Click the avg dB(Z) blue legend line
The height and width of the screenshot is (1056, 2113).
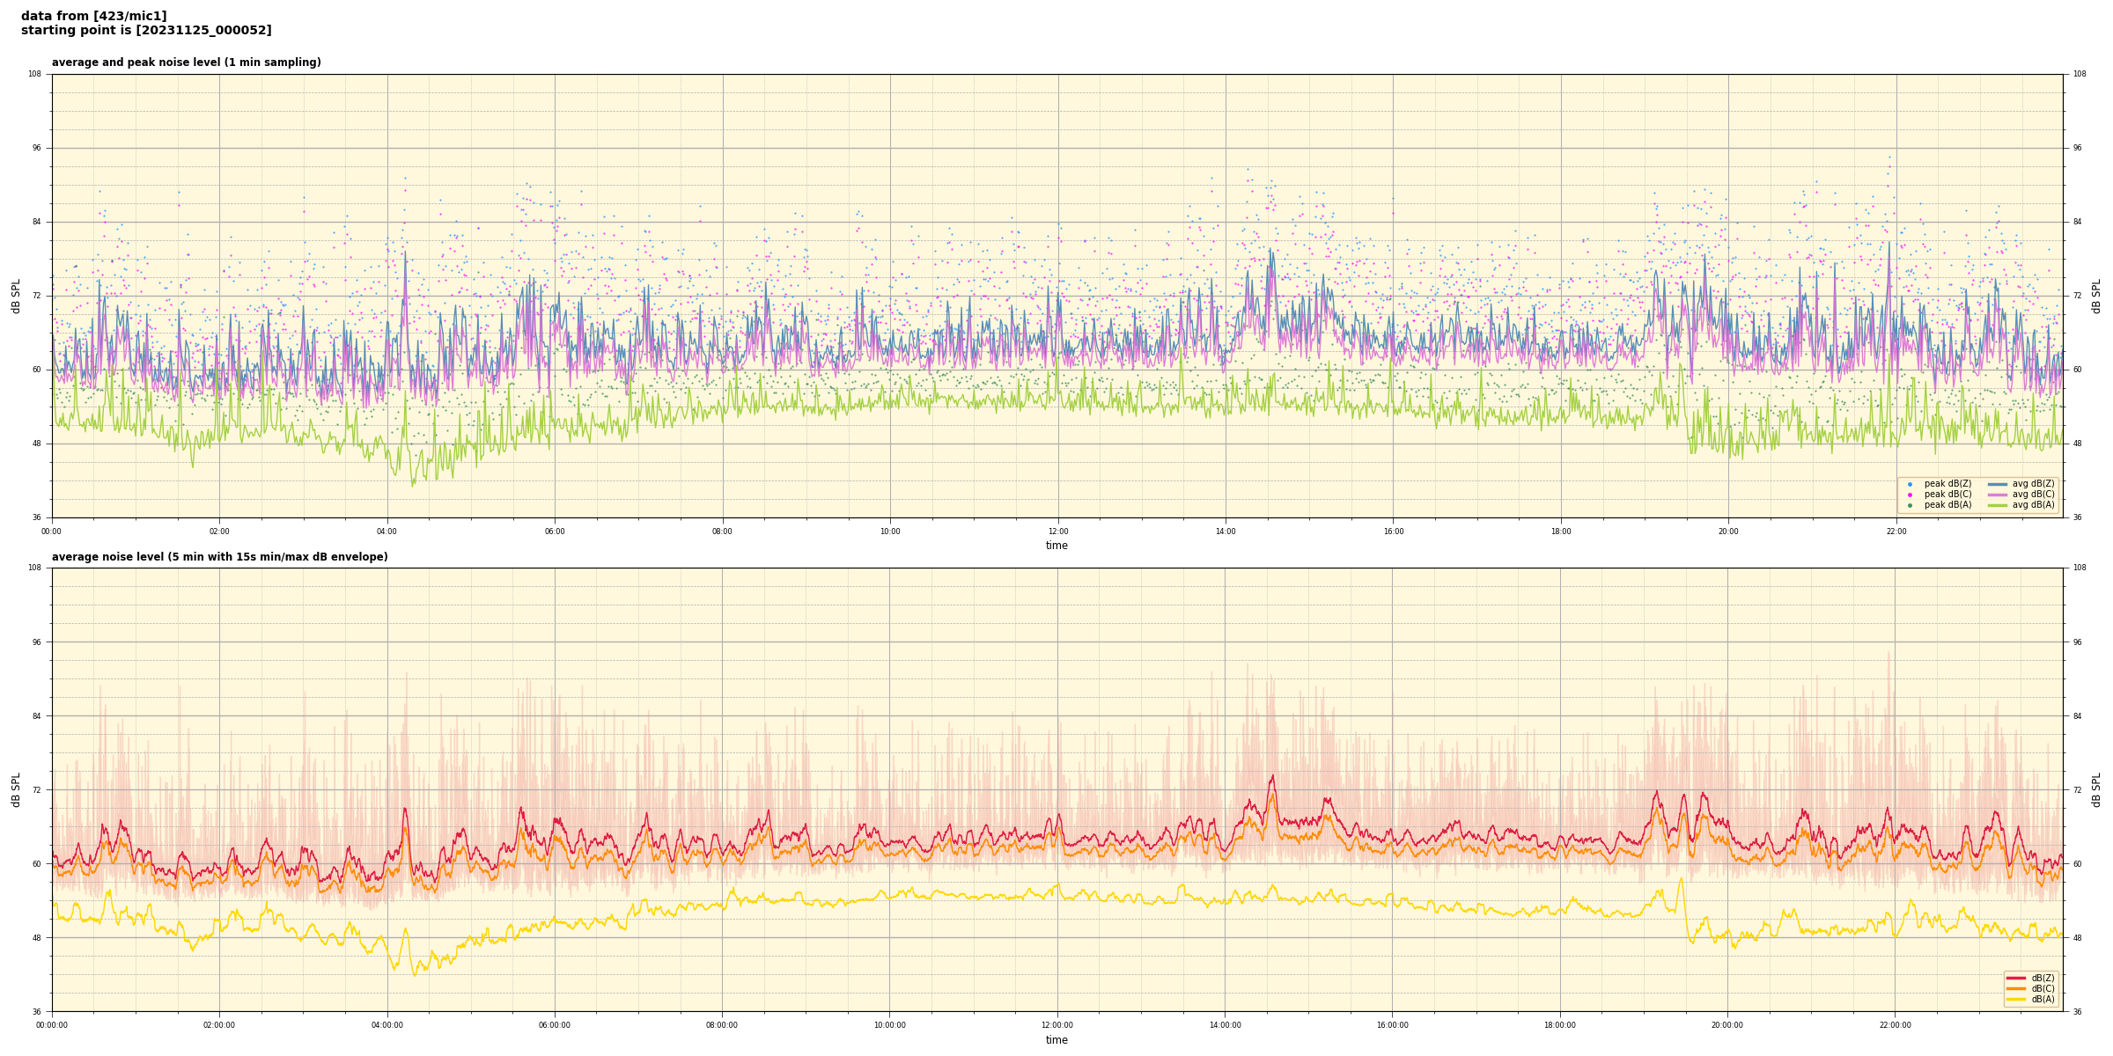[x=1998, y=484]
